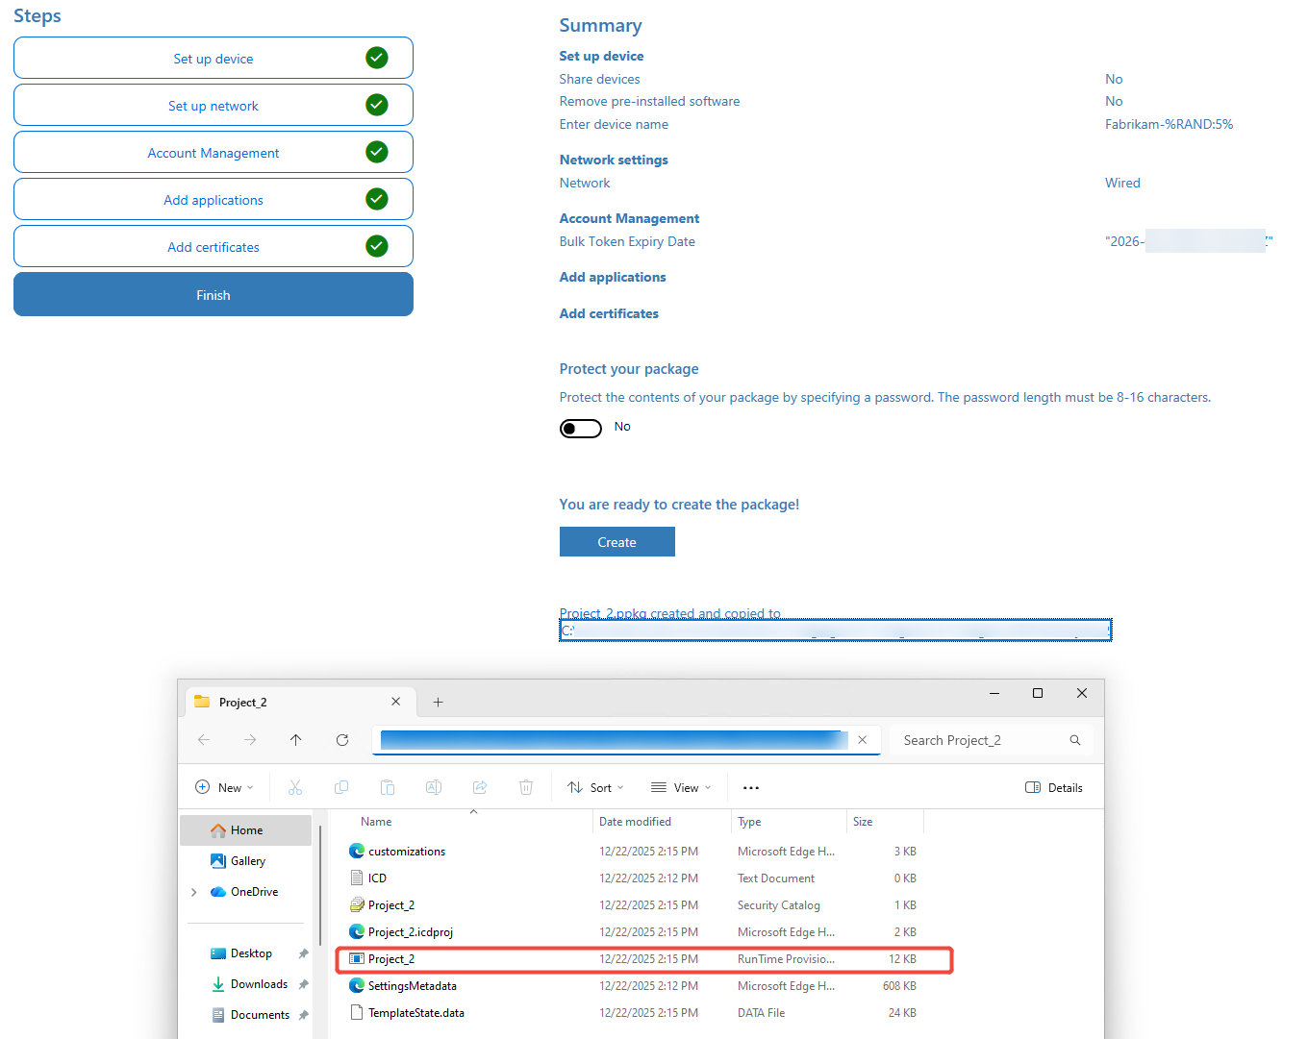Select Home in the navigation pane
This screenshot has height=1039, width=1308.
click(246, 830)
